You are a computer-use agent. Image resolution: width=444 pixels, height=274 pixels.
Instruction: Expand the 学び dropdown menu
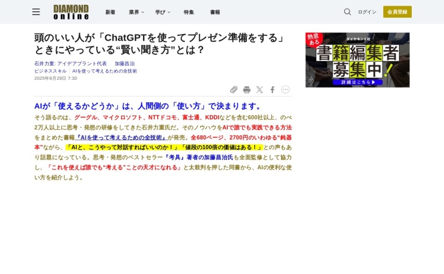point(163,12)
